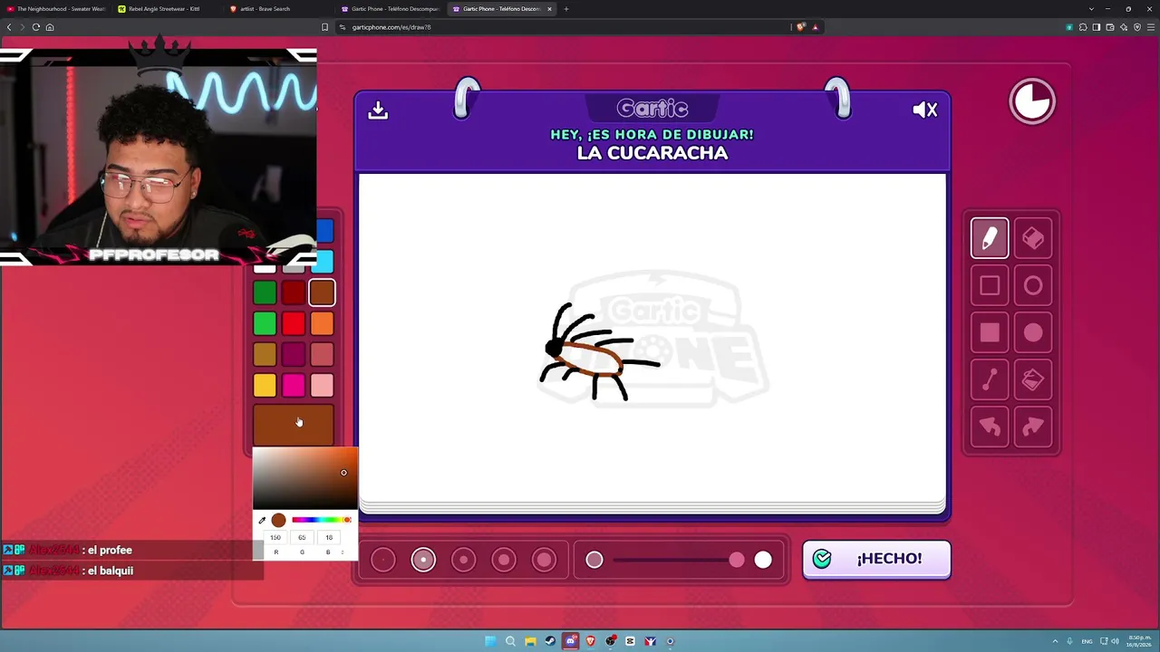
Task: Choose the bright red color swatch
Action: [x=293, y=323]
